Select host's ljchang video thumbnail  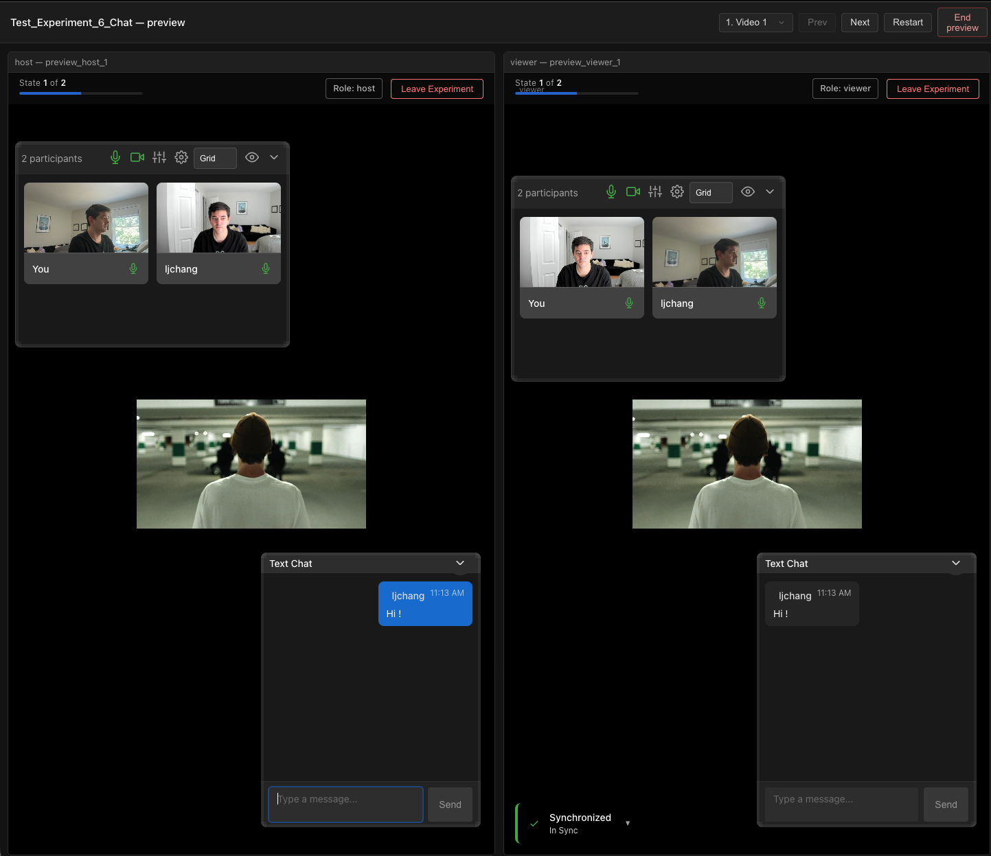tap(218, 218)
